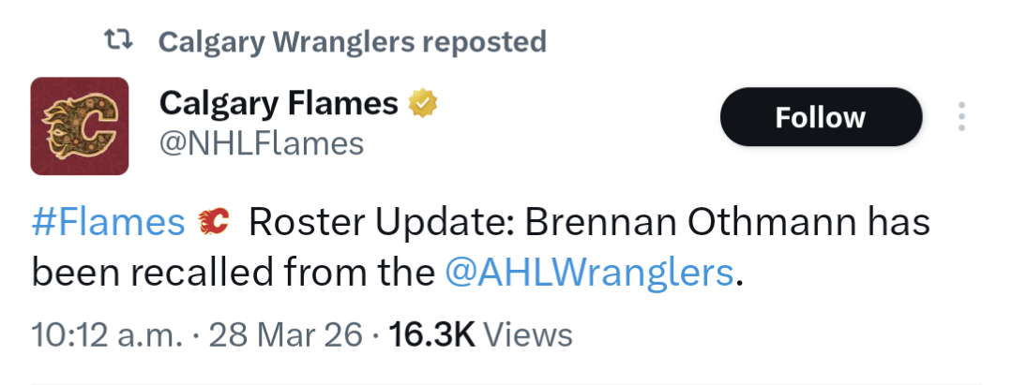This screenshot has width=1012, height=385.
Task: Open the Calgary Flames profile avatar
Action: click(x=80, y=126)
